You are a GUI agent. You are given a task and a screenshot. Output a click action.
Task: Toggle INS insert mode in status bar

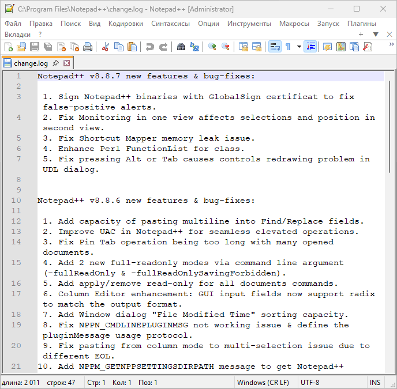(375, 383)
